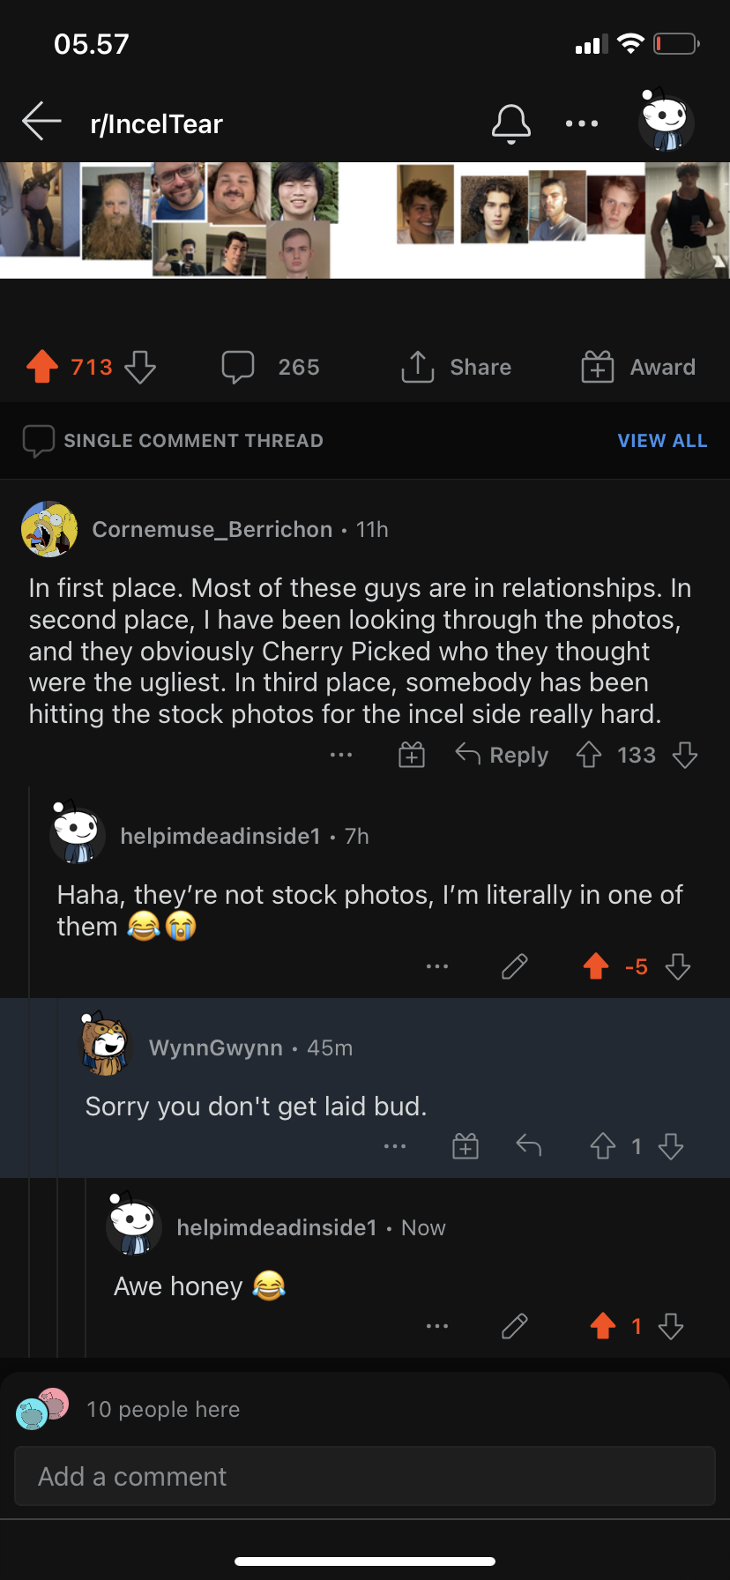Viewport: 730px width, 1580px height.
Task: Downvote the post next to 713 score
Action: [x=140, y=367]
